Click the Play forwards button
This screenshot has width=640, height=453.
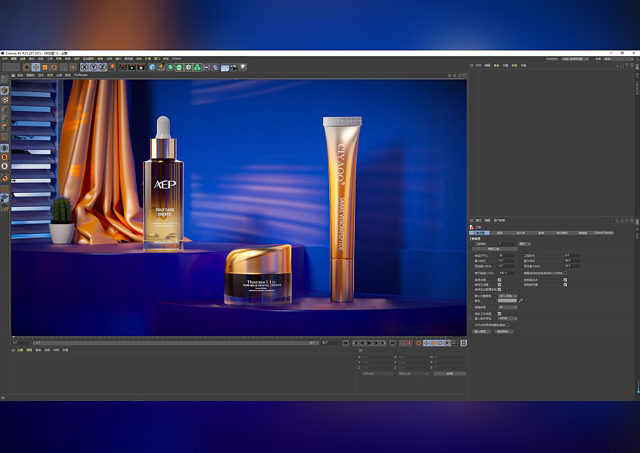[369, 343]
